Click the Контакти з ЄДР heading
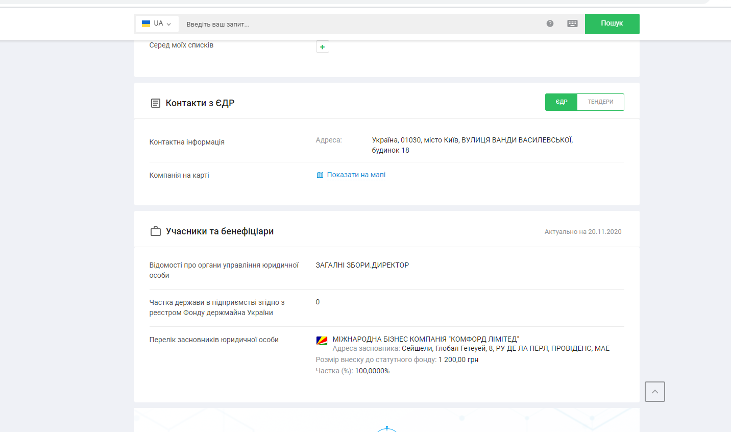The image size is (731, 432). click(200, 103)
